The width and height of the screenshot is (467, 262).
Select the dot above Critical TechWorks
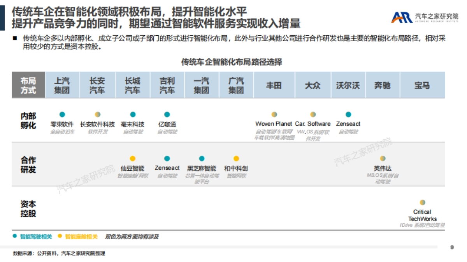point(422,202)
